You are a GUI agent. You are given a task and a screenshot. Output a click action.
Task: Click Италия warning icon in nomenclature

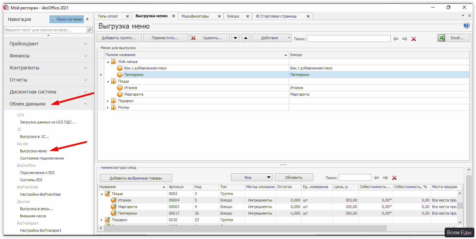(x=114, y=200)
